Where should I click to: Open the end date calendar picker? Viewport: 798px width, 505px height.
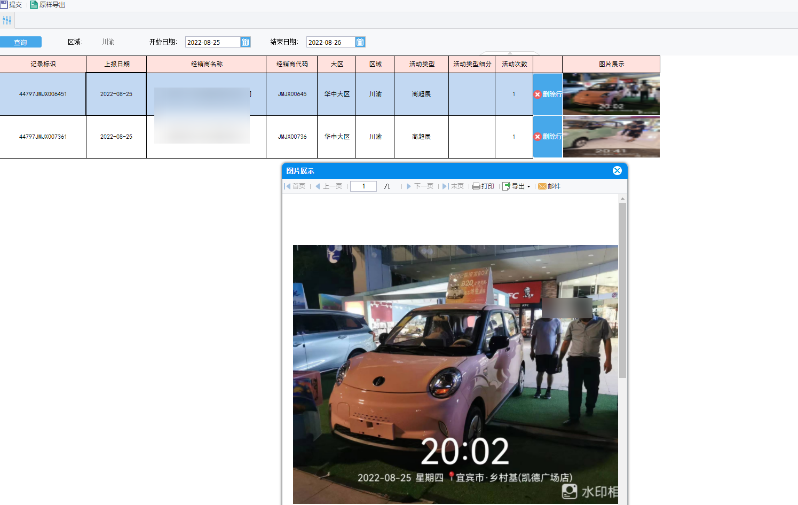[360, 42]
